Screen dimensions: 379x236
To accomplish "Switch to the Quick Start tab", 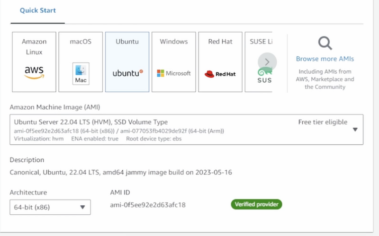I will point(38,10).
